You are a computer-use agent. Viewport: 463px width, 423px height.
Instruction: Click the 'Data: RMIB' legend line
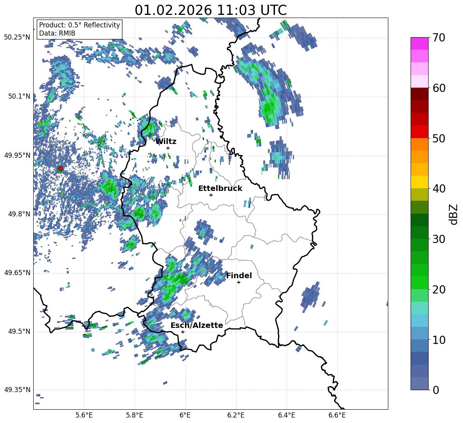tap(57, 33)
